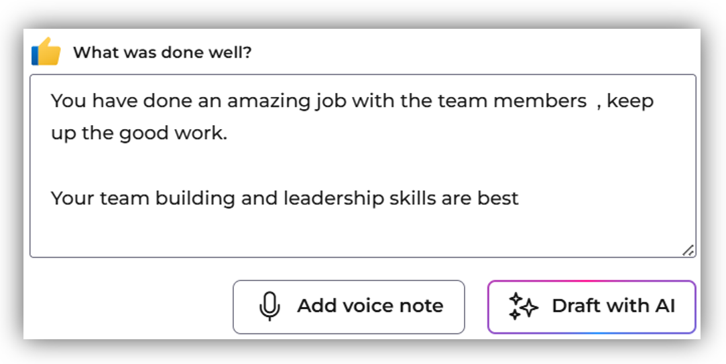
Task: Generate feedback with Draft with AI
Action: (x=591, y=306)
